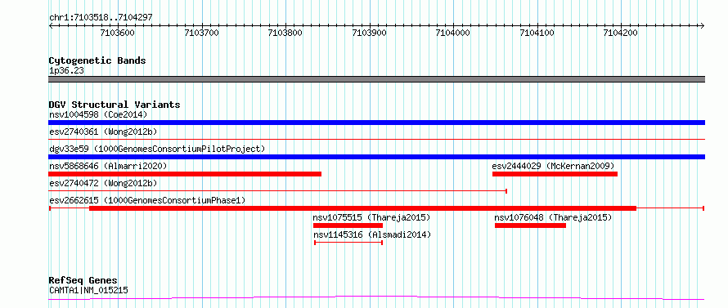This screenshot has width=728, height=308.
Task: Click the chr1:7103518..7104297 coordinate label
Action: [x=101, y=18]
